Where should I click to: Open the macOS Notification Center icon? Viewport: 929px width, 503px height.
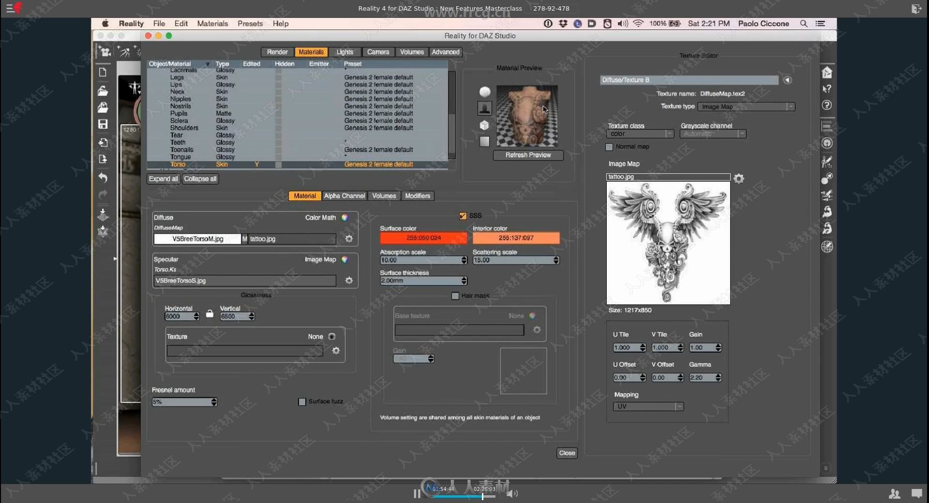pos(820,23)
